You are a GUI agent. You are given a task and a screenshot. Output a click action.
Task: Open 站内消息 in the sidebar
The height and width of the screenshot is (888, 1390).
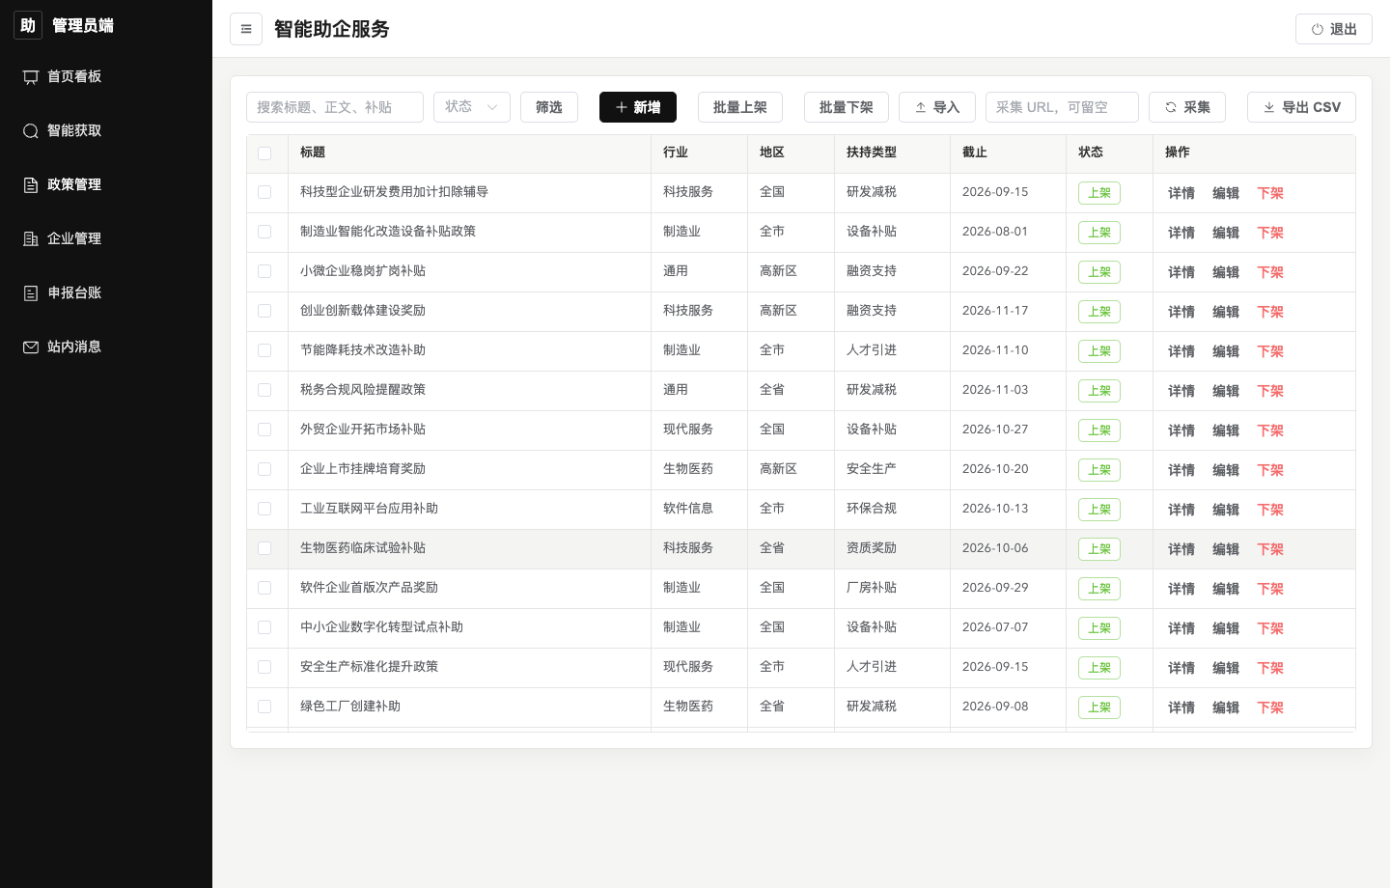106,347
